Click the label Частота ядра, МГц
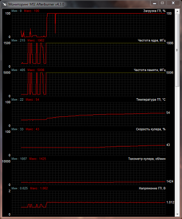 click(x=151, y=40)
